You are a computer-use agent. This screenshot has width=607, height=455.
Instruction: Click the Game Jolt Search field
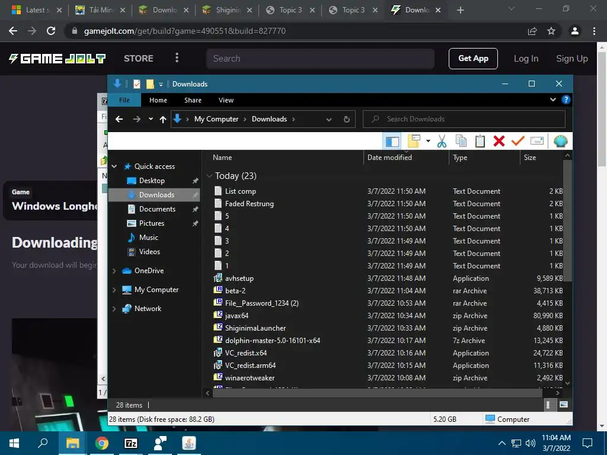point(320,59)
